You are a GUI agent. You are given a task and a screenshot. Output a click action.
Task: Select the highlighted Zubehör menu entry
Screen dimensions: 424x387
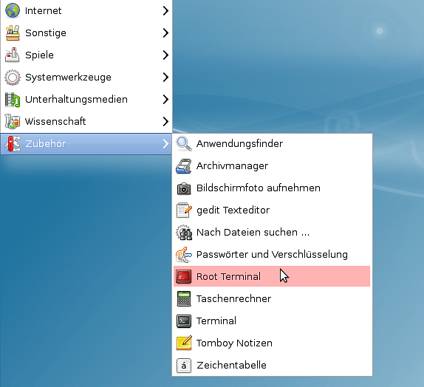pyautogui.click(x=86, y=144)
